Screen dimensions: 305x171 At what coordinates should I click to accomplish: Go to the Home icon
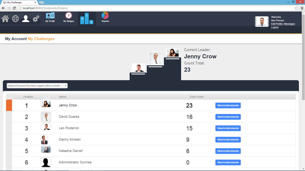click(5, 19)
